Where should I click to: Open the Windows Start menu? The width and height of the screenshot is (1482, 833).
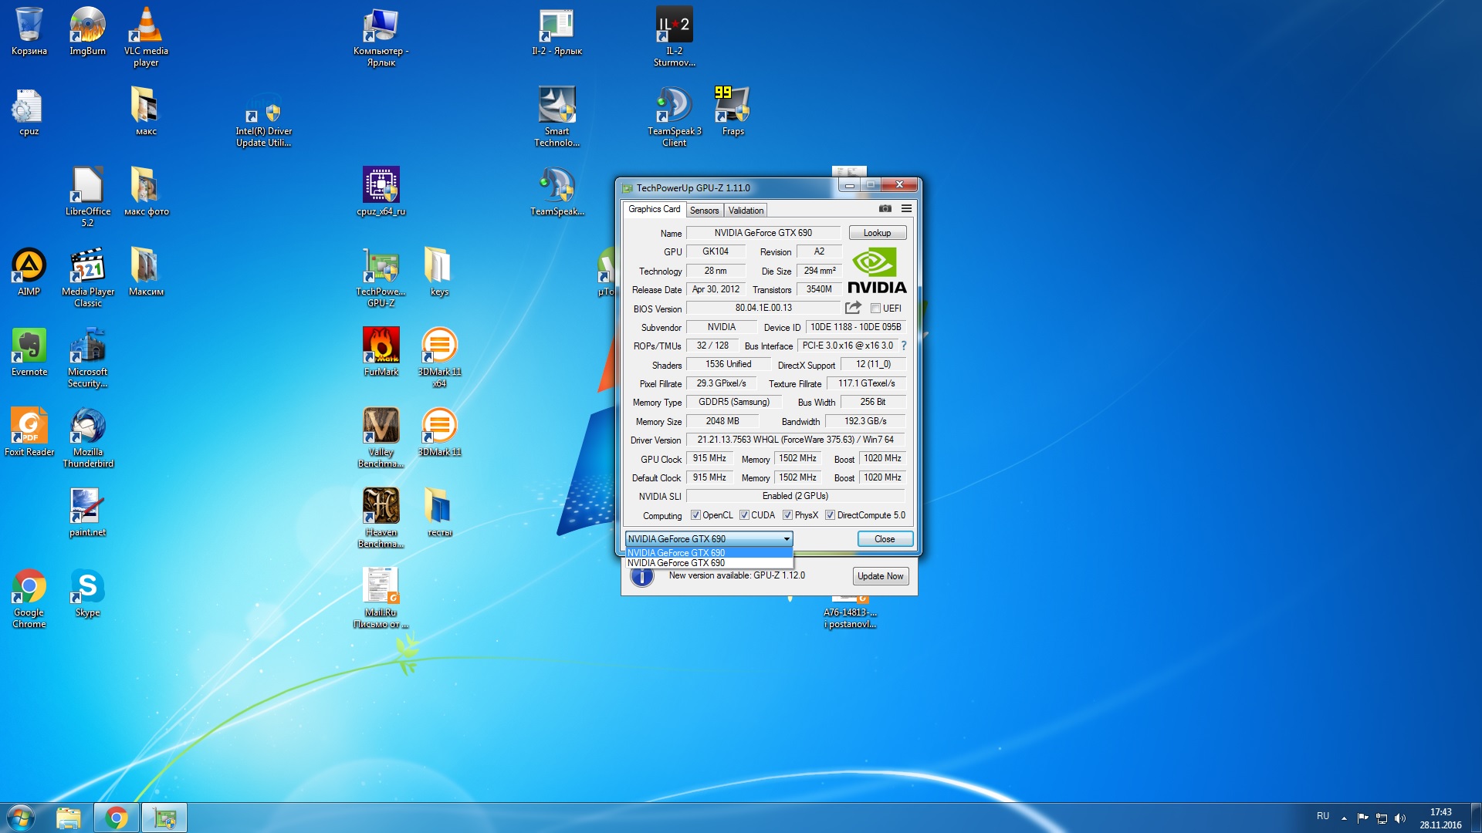(21, 818)
